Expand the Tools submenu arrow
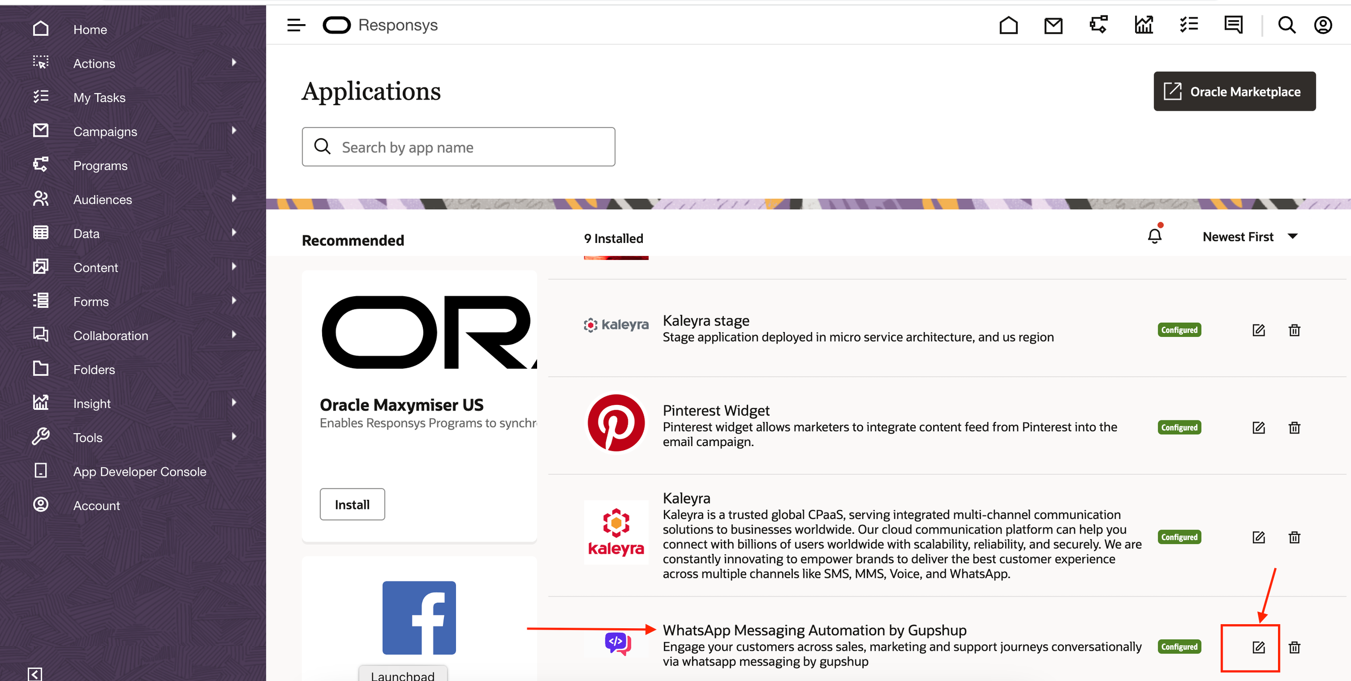This screenshot has width=1351, height=681. pyautogui.click(x=234, y=437)
